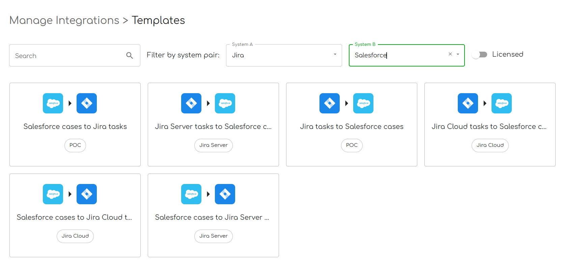Image resolution: width=588 pixels, height=265 pixels.
Task: Click arrow icon in 'Jira Cloud tasks to Salesforce' card
Action: [485, 103]
